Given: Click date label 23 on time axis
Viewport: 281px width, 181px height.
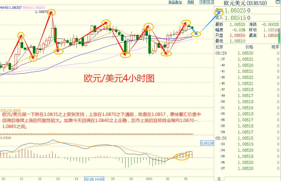Looking at the screenshot, I should click(x=58, y=179).
